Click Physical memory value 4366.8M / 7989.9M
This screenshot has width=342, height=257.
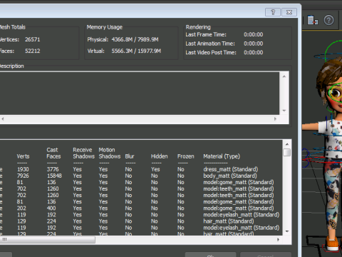pyautogui.click(x=135, y=39)
